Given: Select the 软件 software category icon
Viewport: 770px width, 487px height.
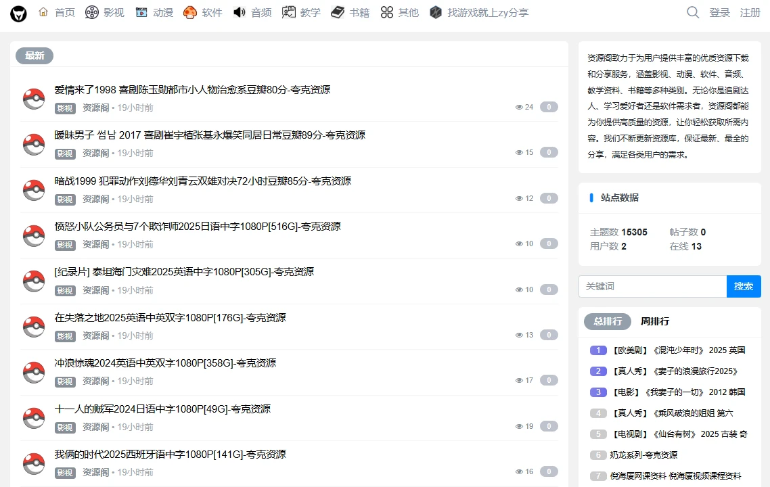Looking at the screenshot, I should coord(189,11).
